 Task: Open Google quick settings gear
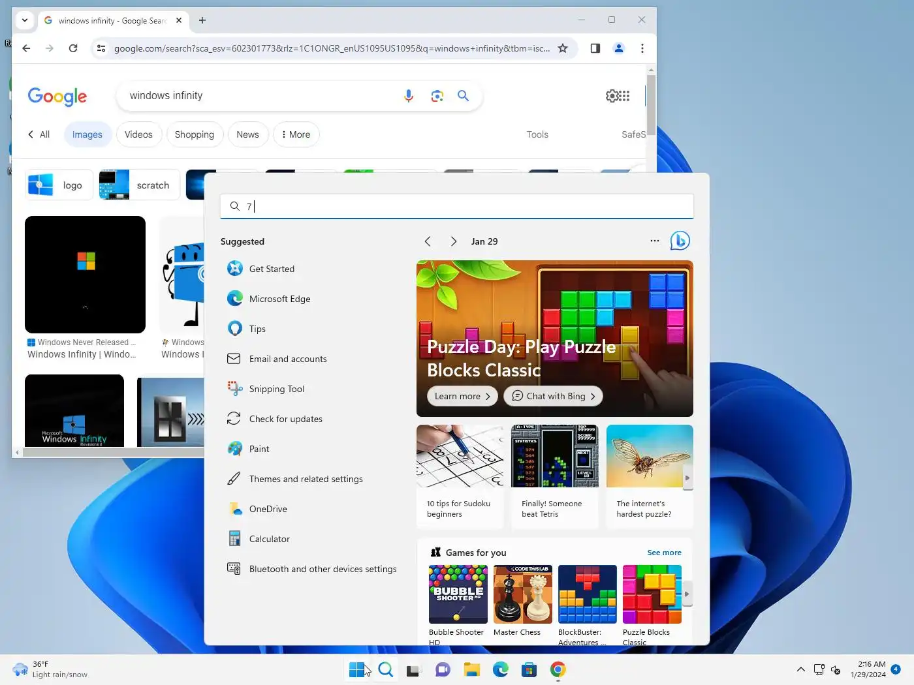pos(611,96)
